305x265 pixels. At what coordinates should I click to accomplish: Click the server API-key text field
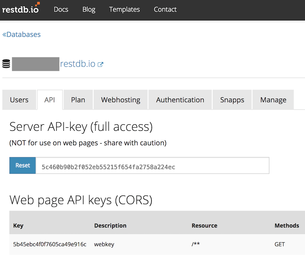(x=152, y=166)
